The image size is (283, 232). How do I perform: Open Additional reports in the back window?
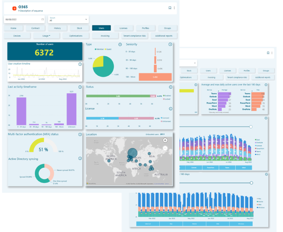262,77
